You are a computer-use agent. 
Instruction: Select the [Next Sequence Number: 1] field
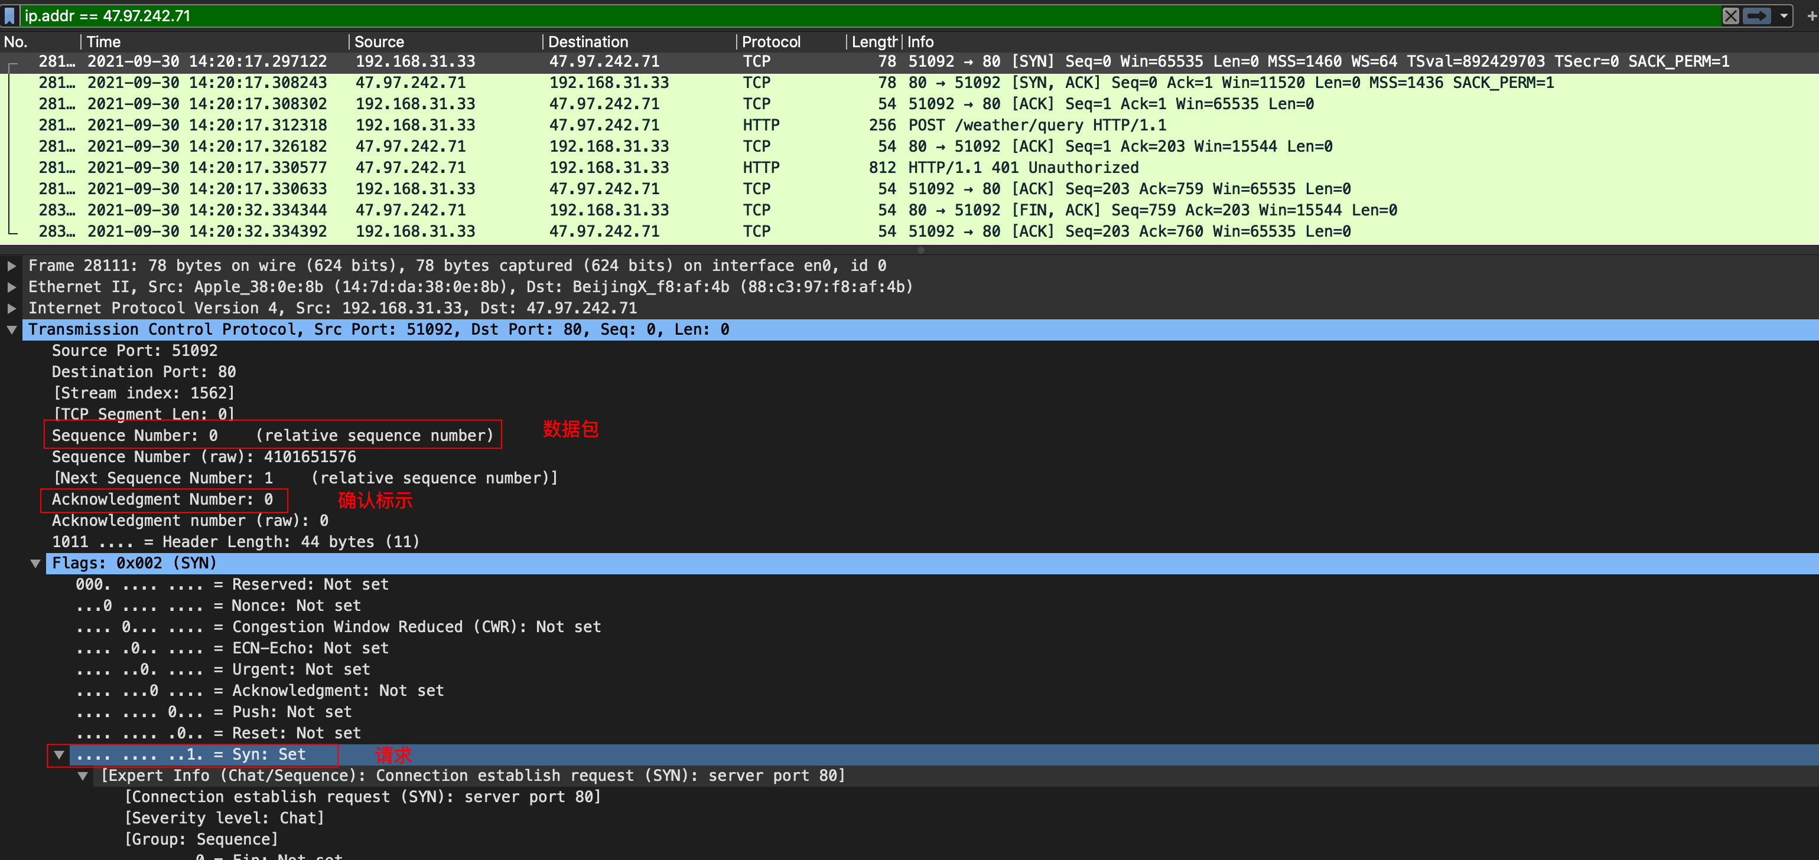click(x=306, y=478)
